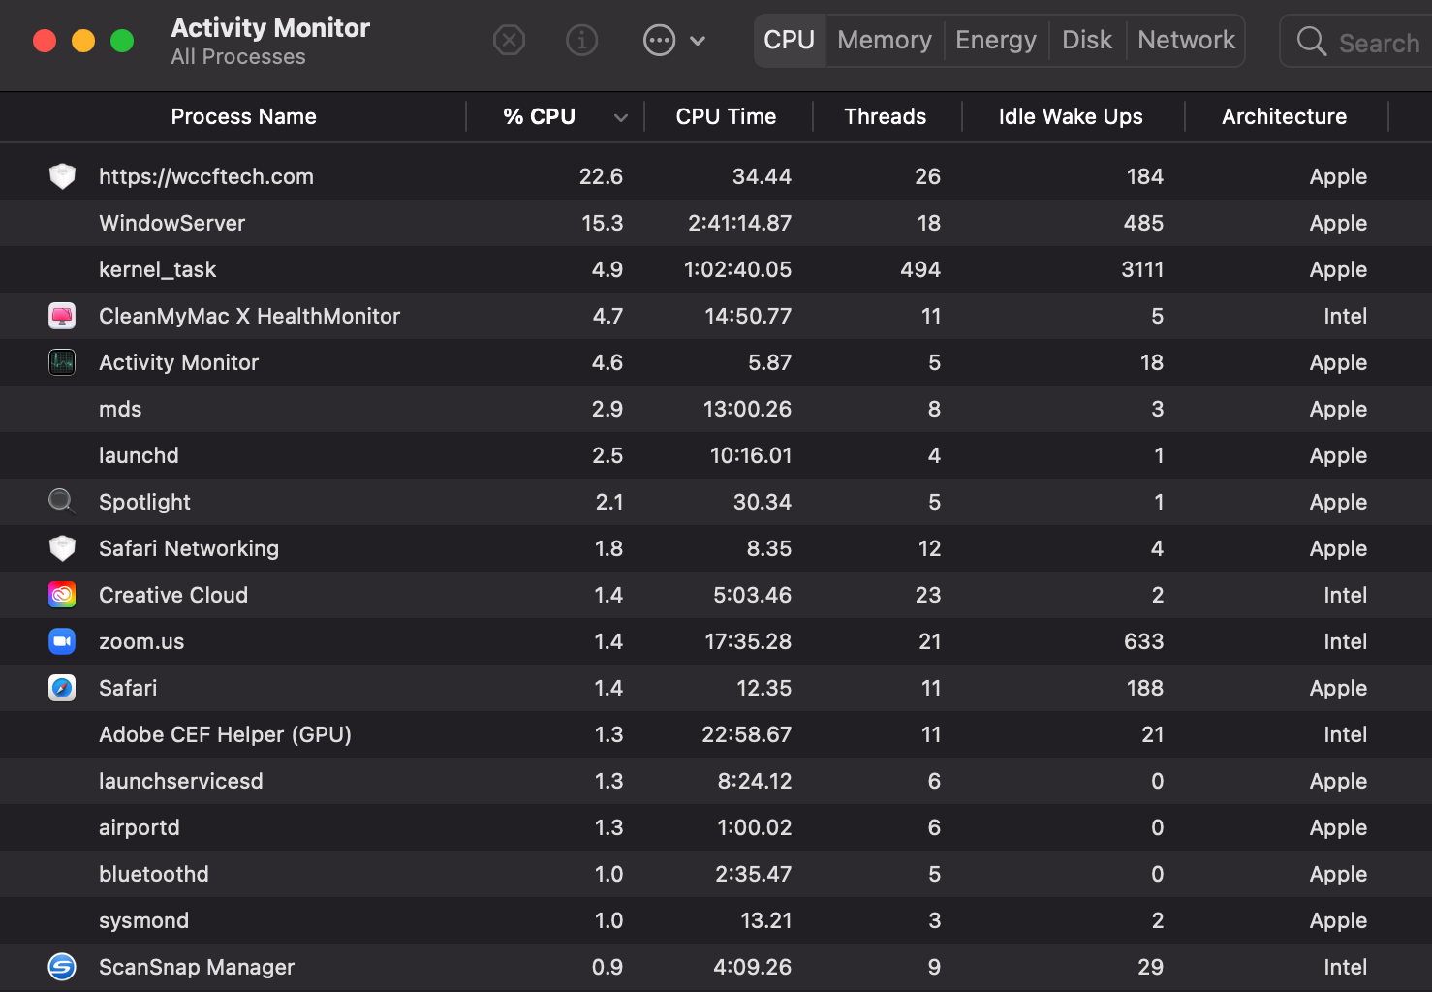
Task: Select the Safari Networking process name
Action: click(x=189, y=548)
